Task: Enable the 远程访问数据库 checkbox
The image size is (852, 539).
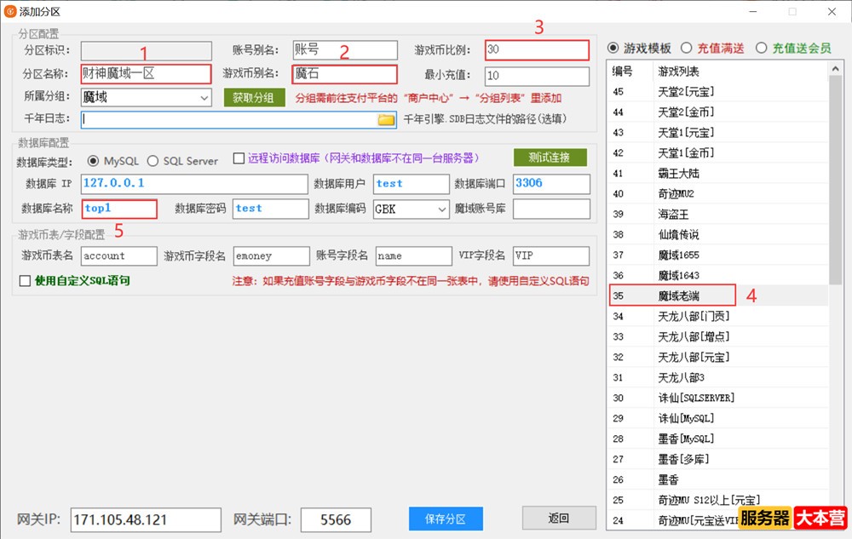Action: [x=239, y=158]
